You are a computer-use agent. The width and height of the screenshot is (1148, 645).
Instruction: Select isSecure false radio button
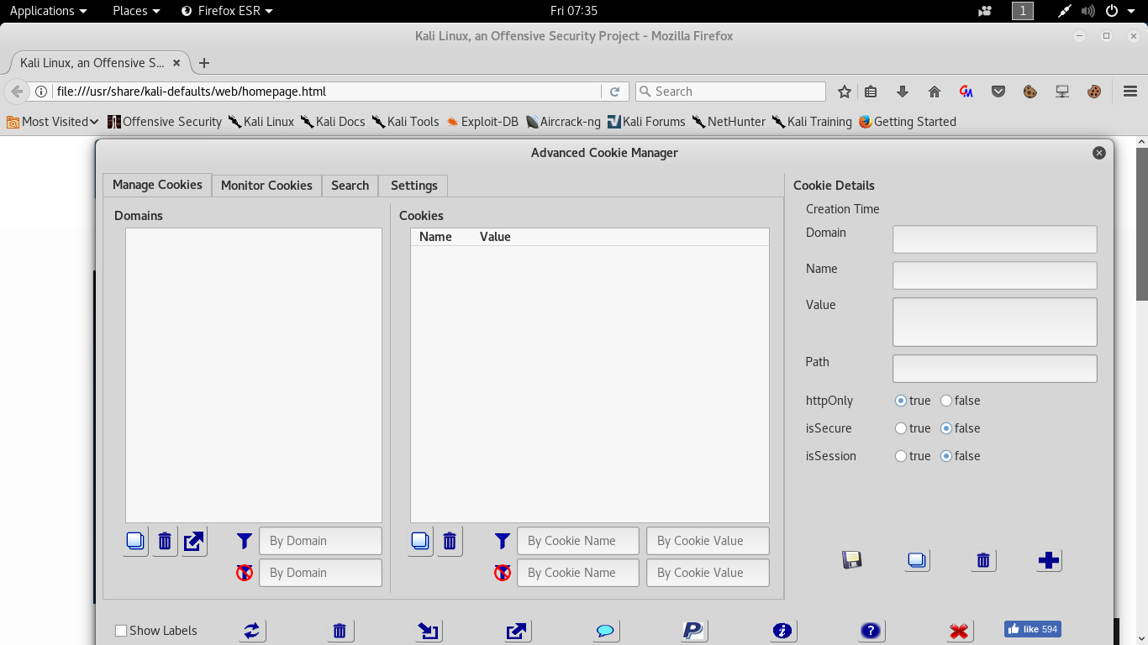(946, 428)
